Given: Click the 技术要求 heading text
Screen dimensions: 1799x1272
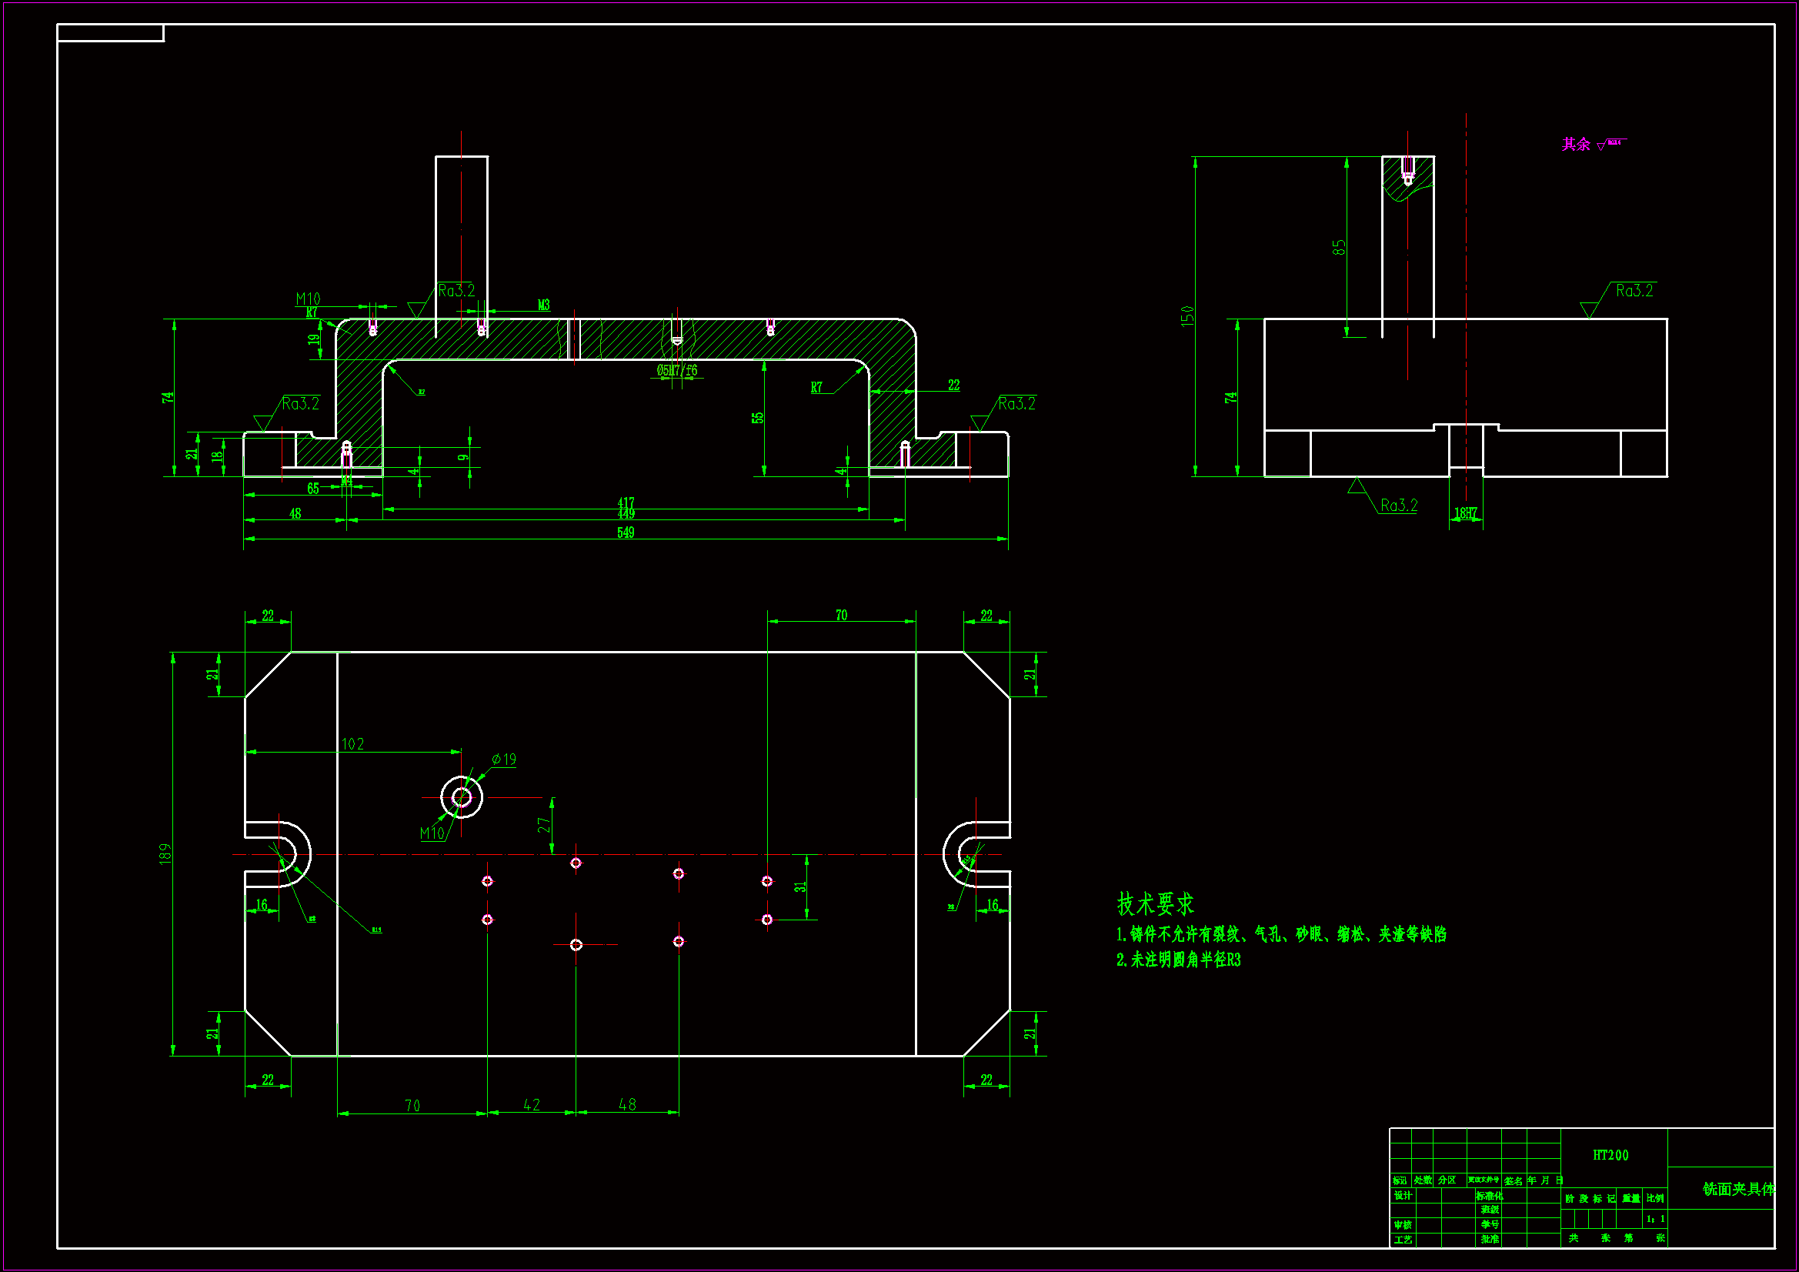Looking at the screenshot, I should pyautogui.click(x=1155, y=903).
